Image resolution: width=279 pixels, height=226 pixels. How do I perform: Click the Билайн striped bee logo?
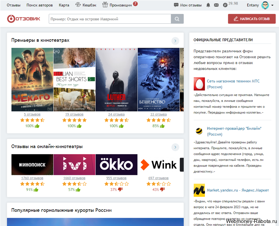199,131
